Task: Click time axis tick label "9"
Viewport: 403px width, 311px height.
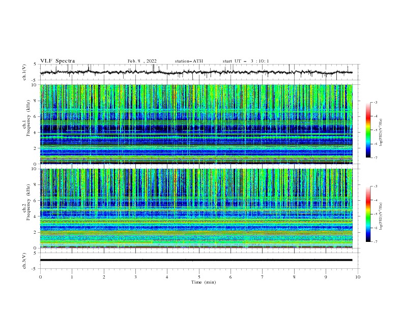Action: coord(326,277)
